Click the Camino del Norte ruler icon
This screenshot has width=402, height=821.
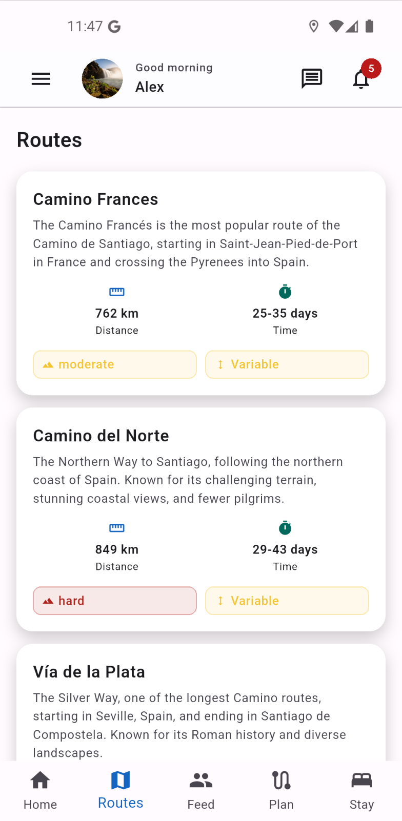click(117, 528)
